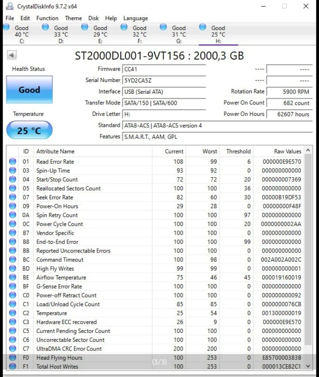Open the Disk menu
This screenshot has width=319, height=377.
click(x=93, y=18)
